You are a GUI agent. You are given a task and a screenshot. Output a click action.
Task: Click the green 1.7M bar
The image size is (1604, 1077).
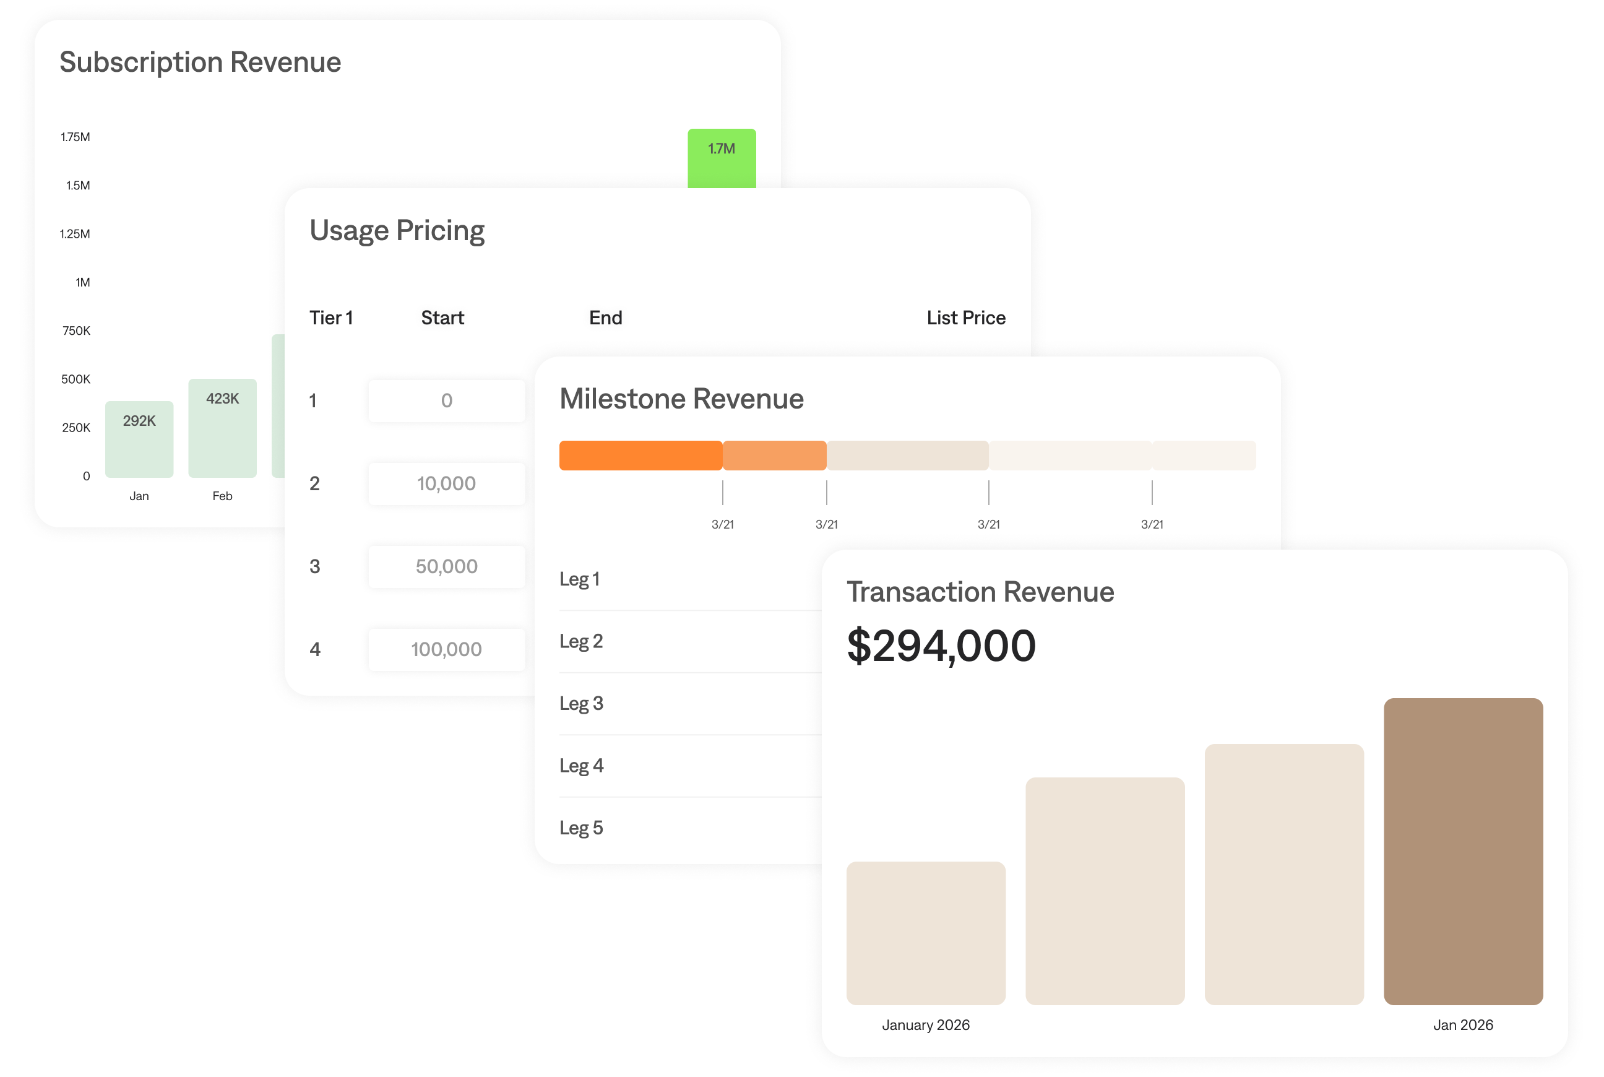(722, 159)
